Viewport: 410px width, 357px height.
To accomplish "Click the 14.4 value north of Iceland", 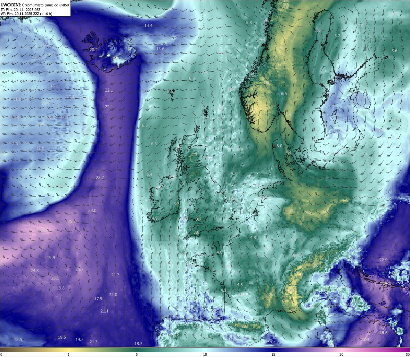I will [148, 26].
